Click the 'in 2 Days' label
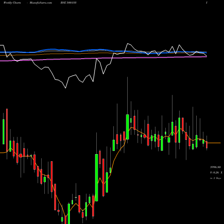 (x=215, y=178)
